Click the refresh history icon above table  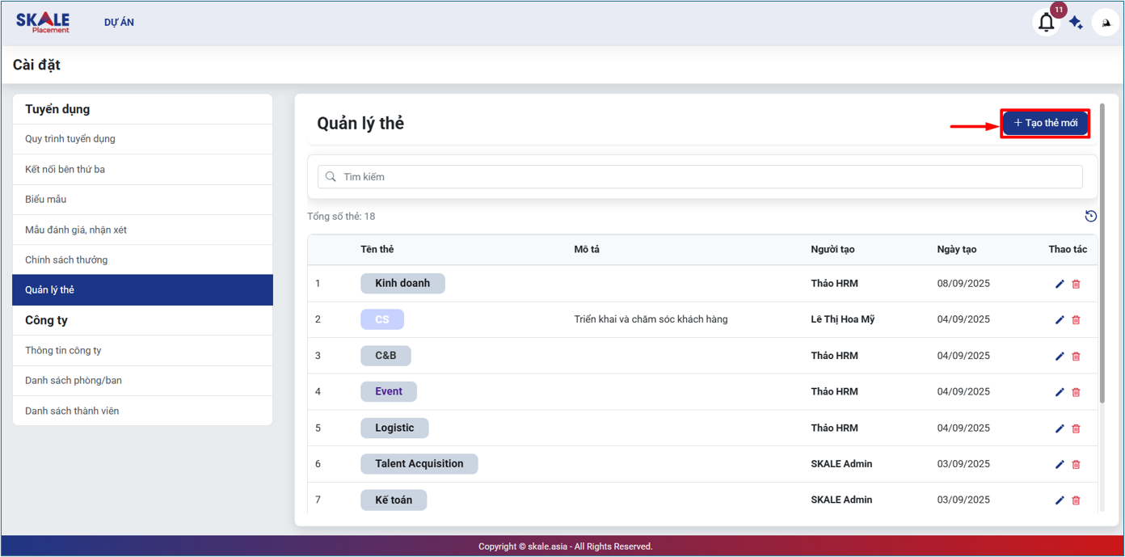[x=1090, y=216]
